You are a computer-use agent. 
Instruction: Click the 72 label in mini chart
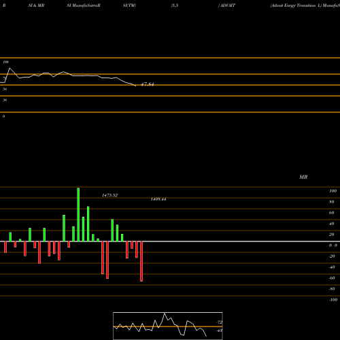pyautogui.click(x=220, y=322)
